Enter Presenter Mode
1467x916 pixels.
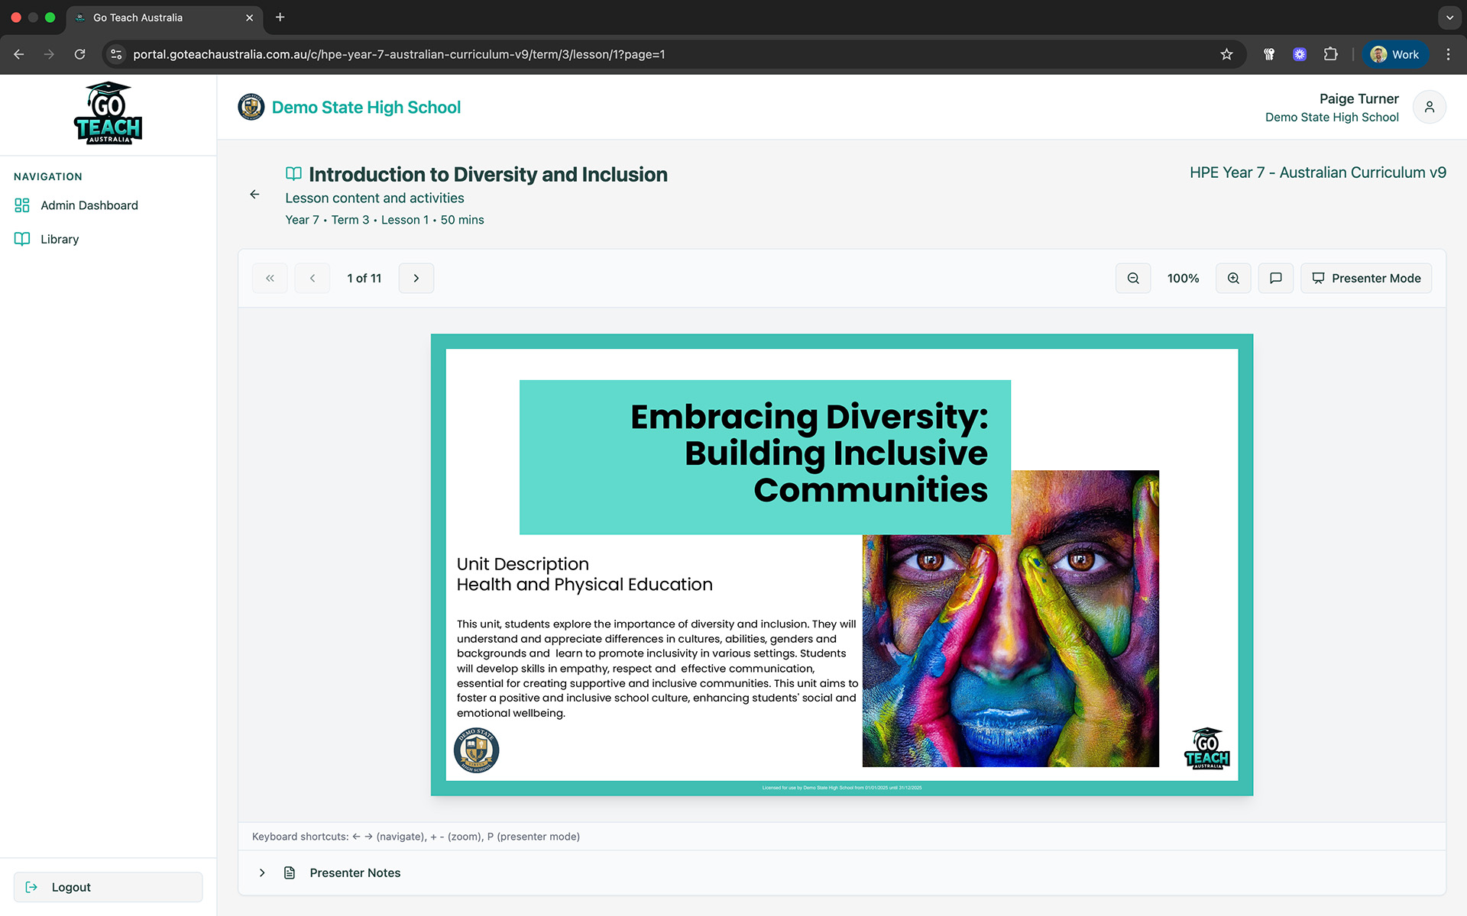click(1366, 278)
